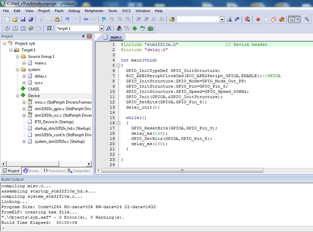Collapse the Target 1 node
Viewport: 313px width, 232px height.
click(x=11, y=50)
